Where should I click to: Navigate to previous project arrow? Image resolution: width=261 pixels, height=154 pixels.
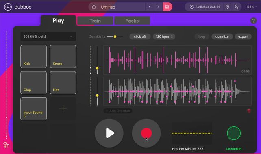(150, 7)
